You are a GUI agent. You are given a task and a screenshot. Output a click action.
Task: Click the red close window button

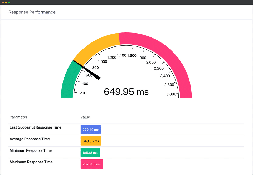(x=3, y=2)
